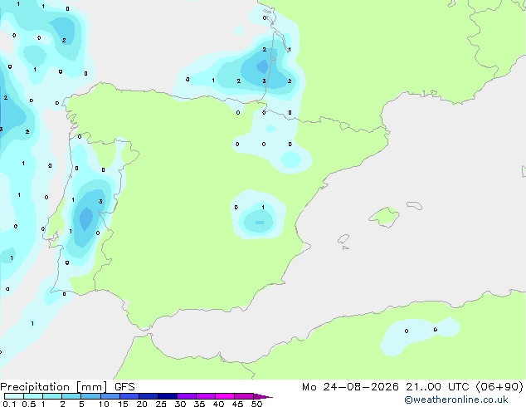This screenshot has height=407, width=526.
Task: Click the '40' legend scale label
Action: pyautogui.click(x=218, y=404)
